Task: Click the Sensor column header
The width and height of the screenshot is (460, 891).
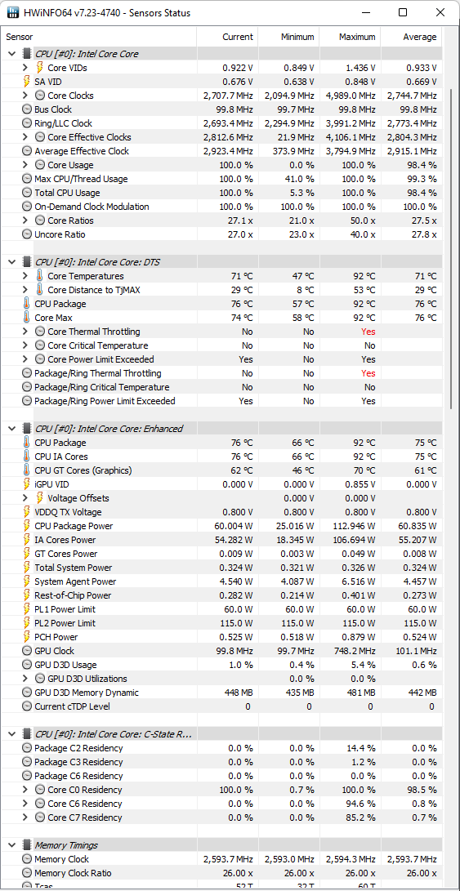Action: [100, 37]
